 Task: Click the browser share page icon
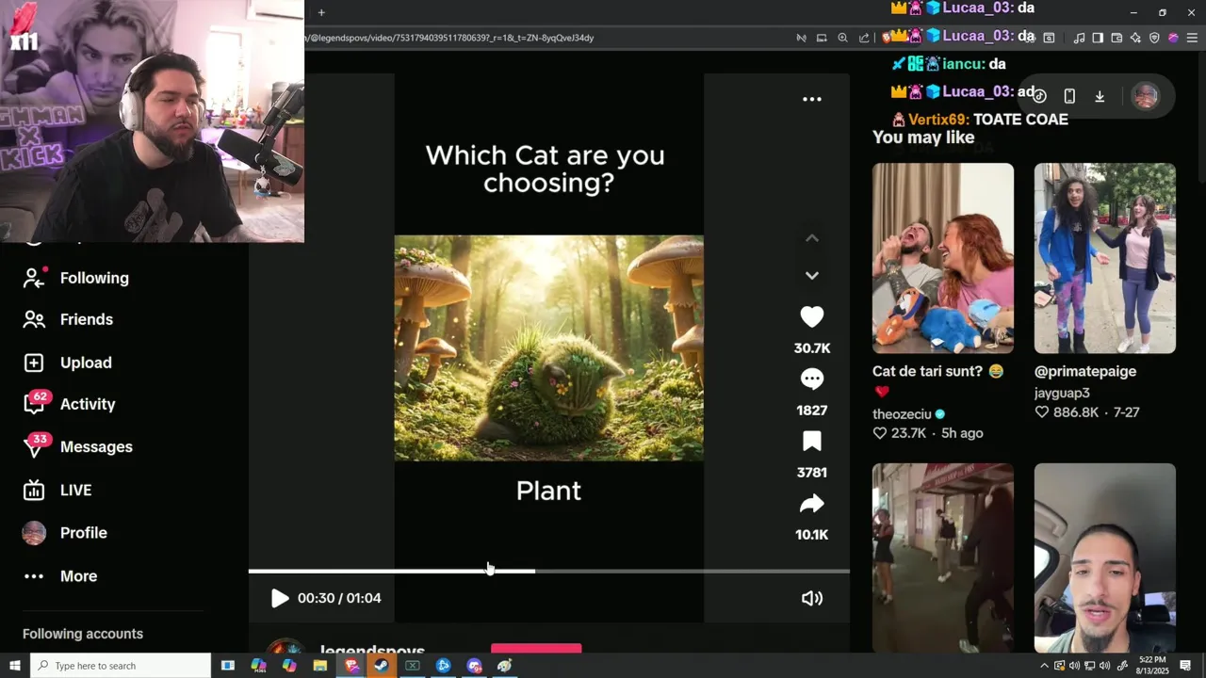click(x=864, y=38)
